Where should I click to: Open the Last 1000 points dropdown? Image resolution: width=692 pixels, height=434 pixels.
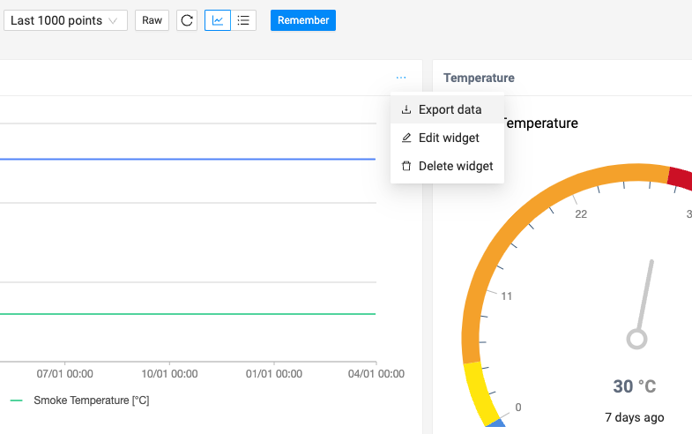[66, 20]
